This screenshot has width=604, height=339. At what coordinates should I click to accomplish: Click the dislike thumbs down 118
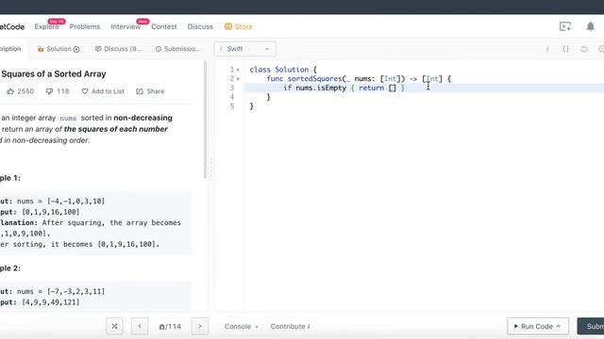click(58, 91)
